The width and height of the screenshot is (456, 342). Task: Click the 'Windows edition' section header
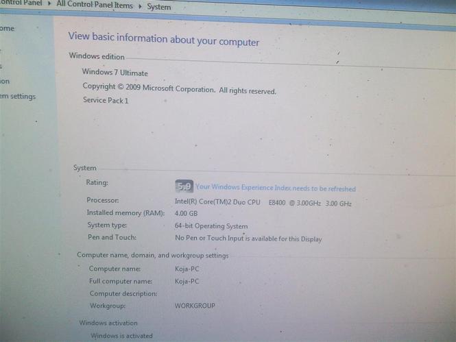tap(97, 56)
